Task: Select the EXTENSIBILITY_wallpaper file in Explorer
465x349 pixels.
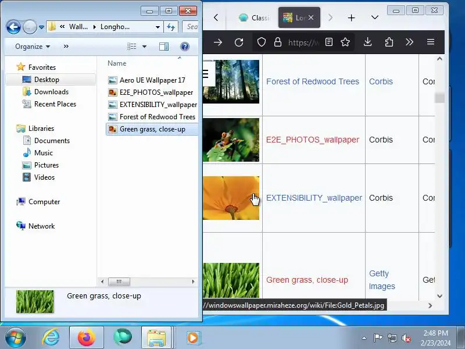Action: point(158,105)
